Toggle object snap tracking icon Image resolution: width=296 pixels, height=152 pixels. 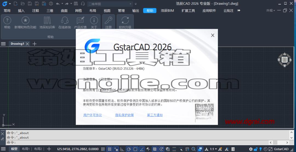pyautogui.click(x=142, y=149)
